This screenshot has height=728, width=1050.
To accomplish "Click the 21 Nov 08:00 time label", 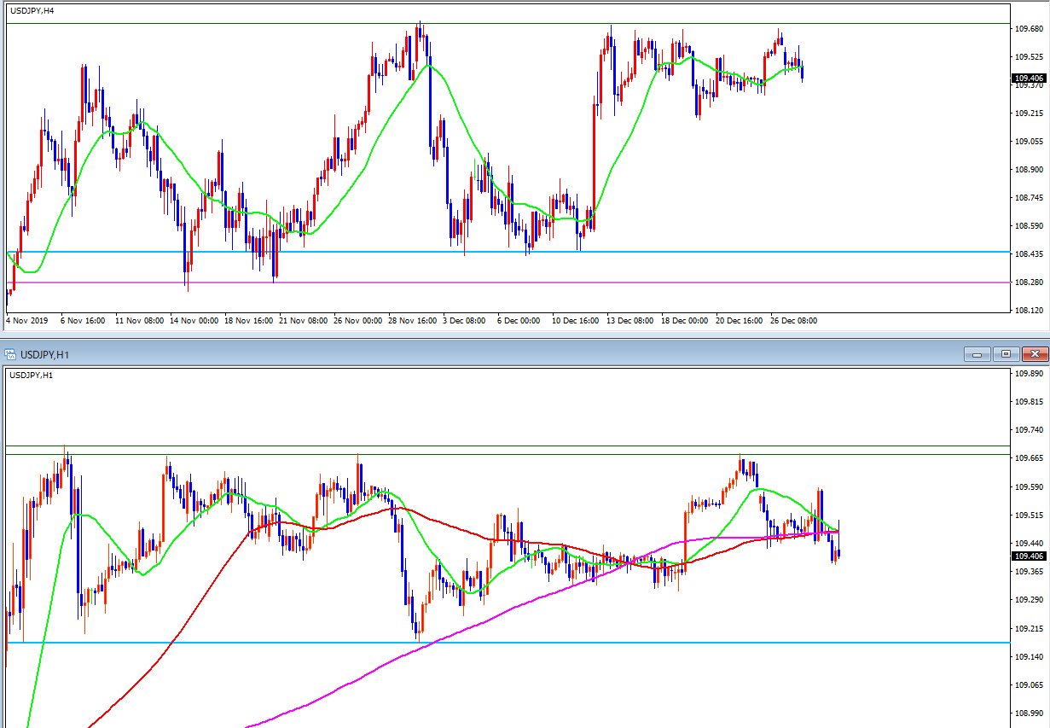I will (303, 321).
